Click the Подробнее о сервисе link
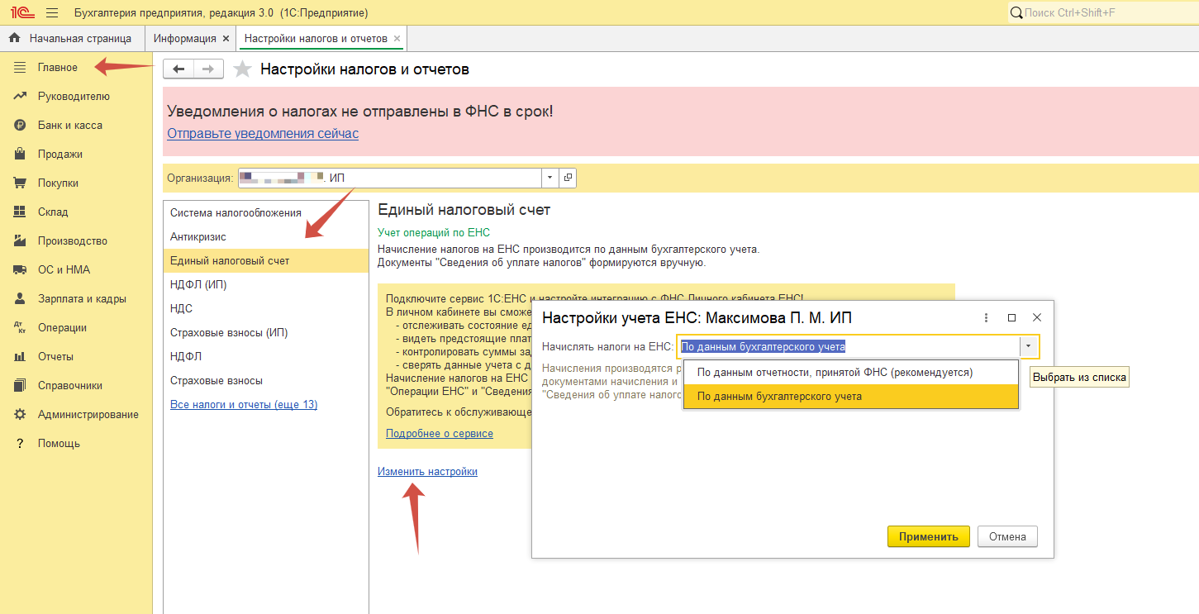 point(440,433)
